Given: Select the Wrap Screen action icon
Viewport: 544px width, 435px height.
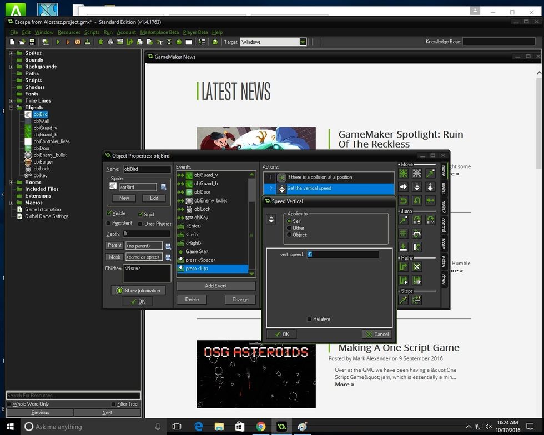Looking at the screenshot, I should (x=417, y=234).
